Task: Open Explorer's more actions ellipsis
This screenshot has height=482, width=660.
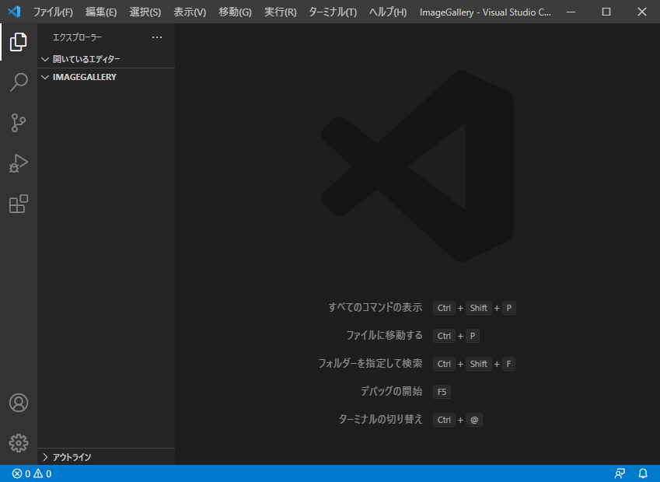Action: coord(157,37)
